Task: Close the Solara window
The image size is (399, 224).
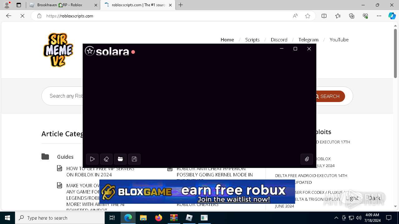Action: pos(309,49)
